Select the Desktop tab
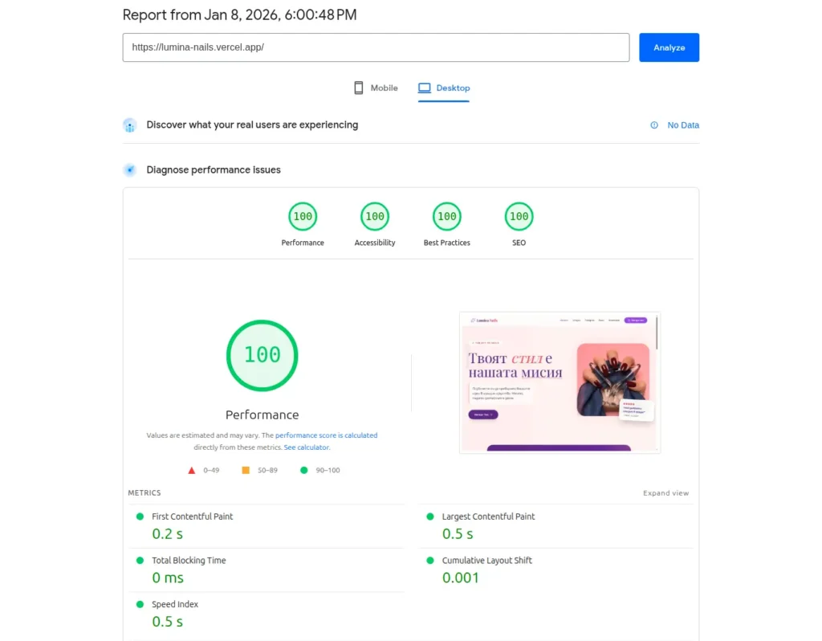 [x=443, y=88]
